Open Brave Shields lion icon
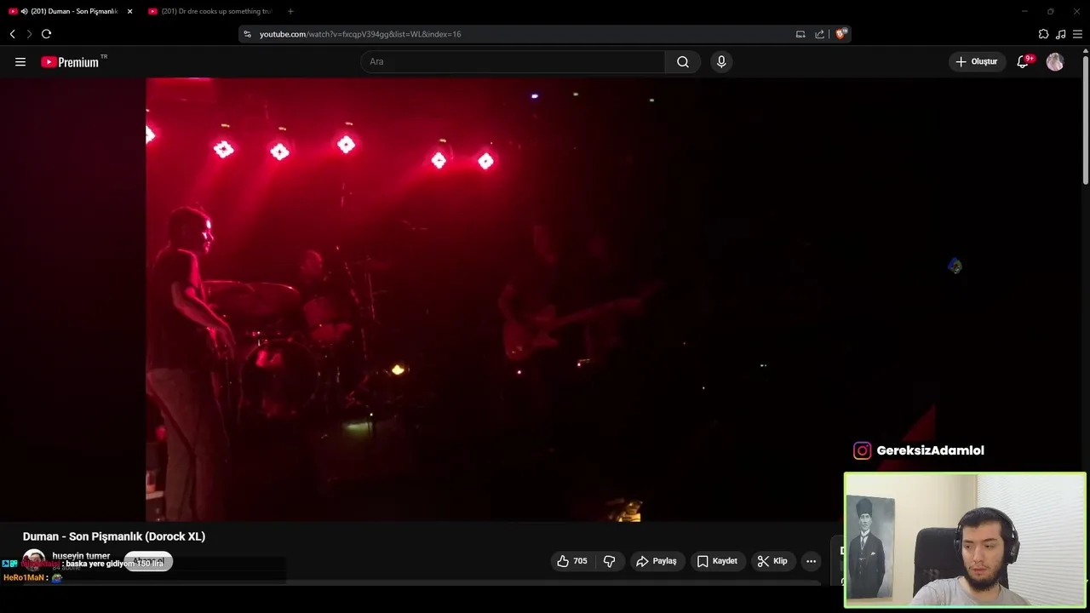Viewport: 1090px width, 613px height. tap(841, 34)
